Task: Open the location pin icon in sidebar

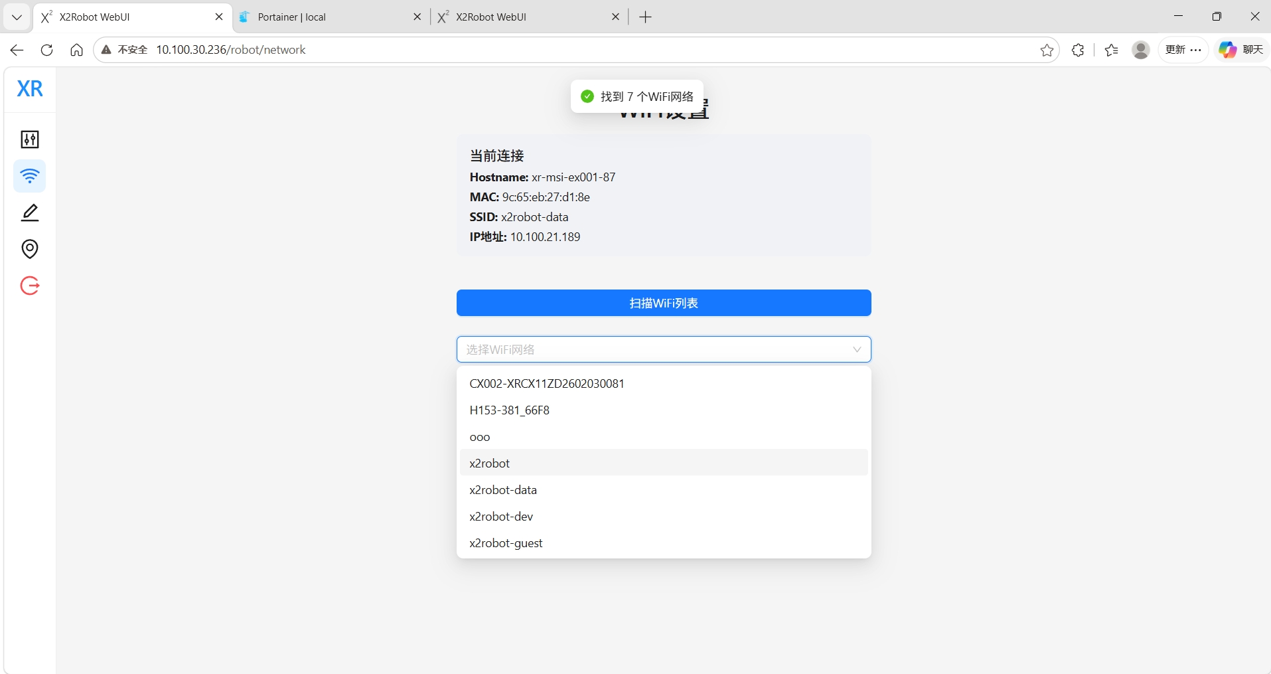Action: pos(30,249)
